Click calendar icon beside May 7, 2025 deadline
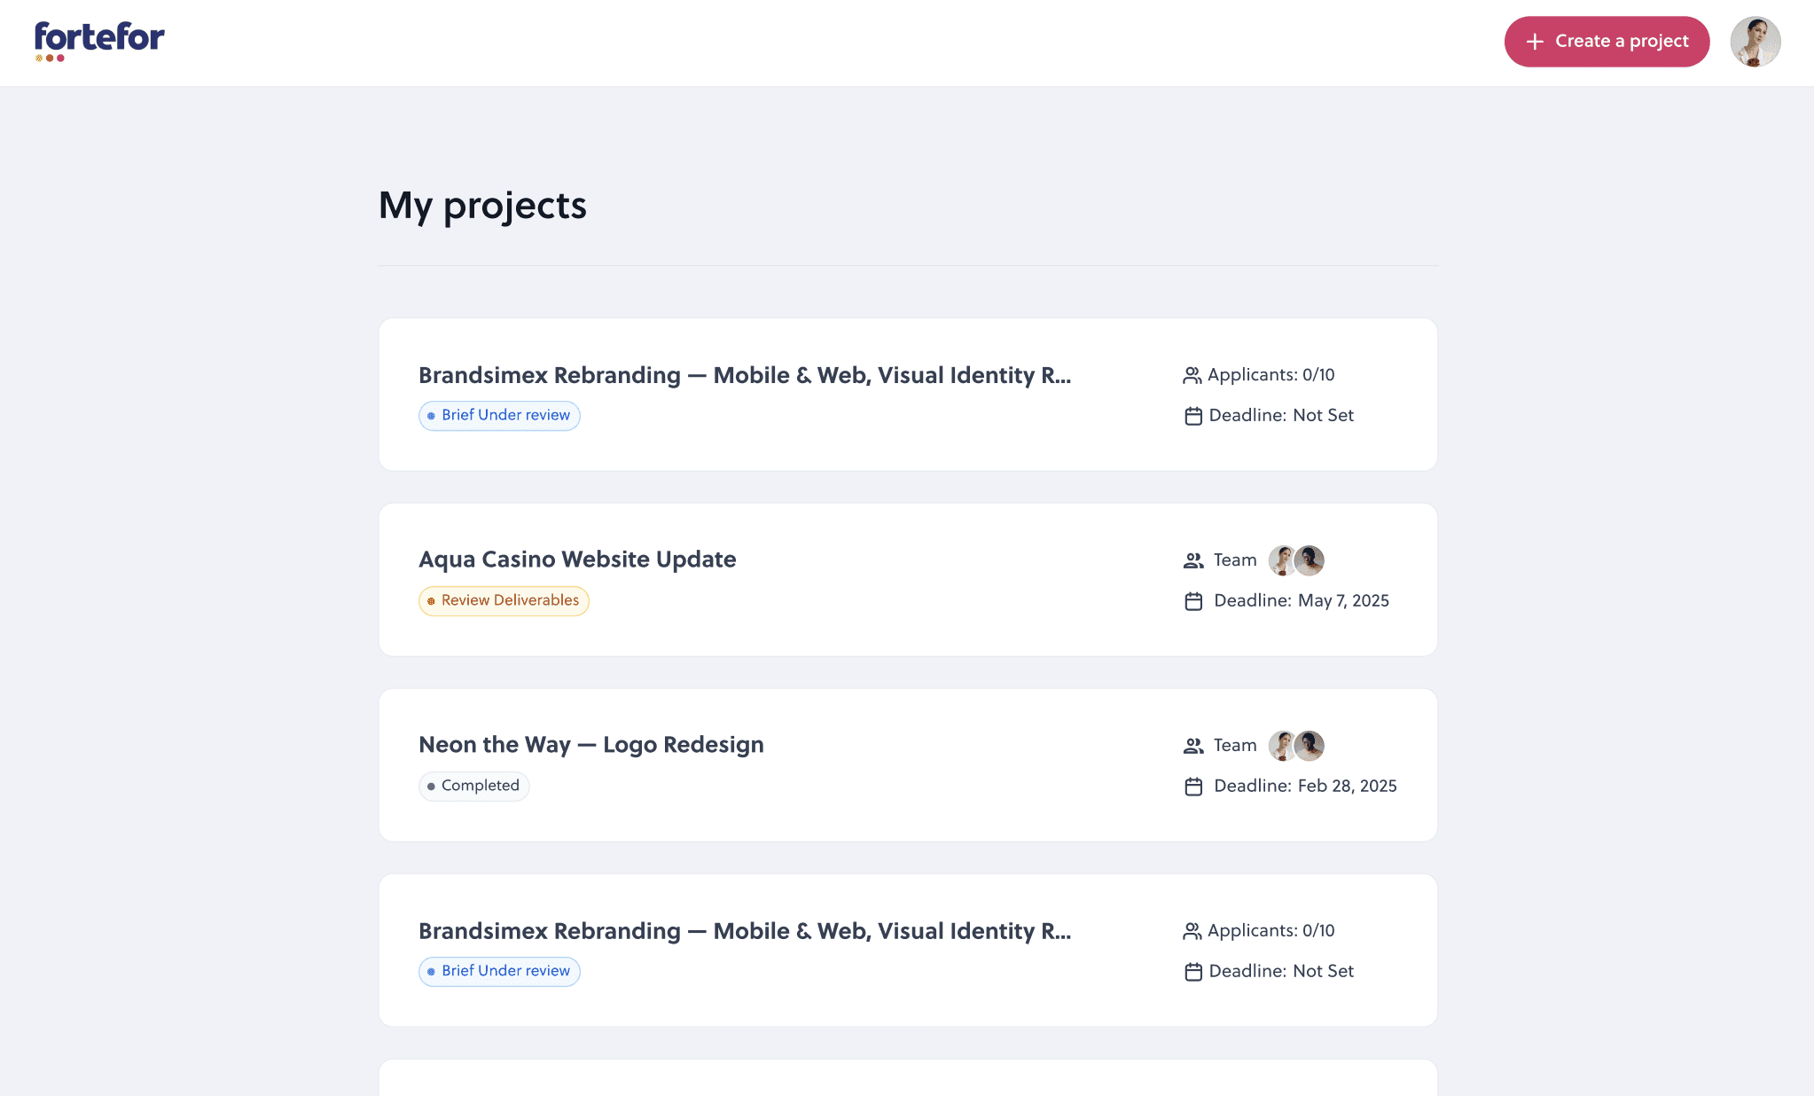The width and height of the screenshot is (1814, 1096). 1193,601
